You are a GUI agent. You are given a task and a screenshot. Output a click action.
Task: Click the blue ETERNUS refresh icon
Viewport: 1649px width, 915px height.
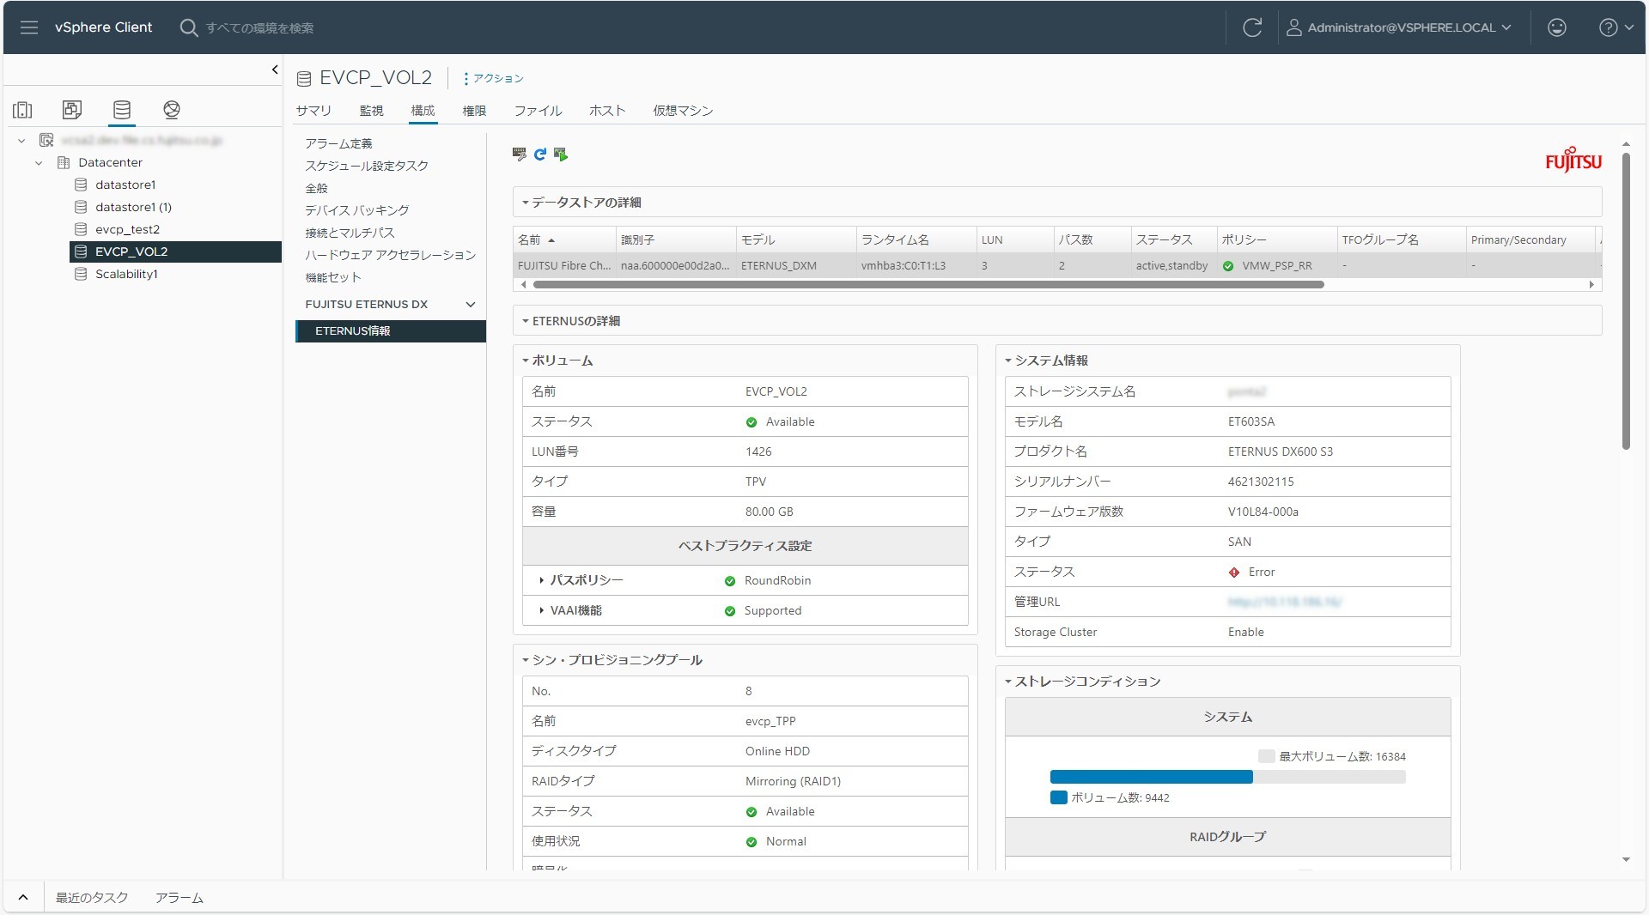pos(539,155)
